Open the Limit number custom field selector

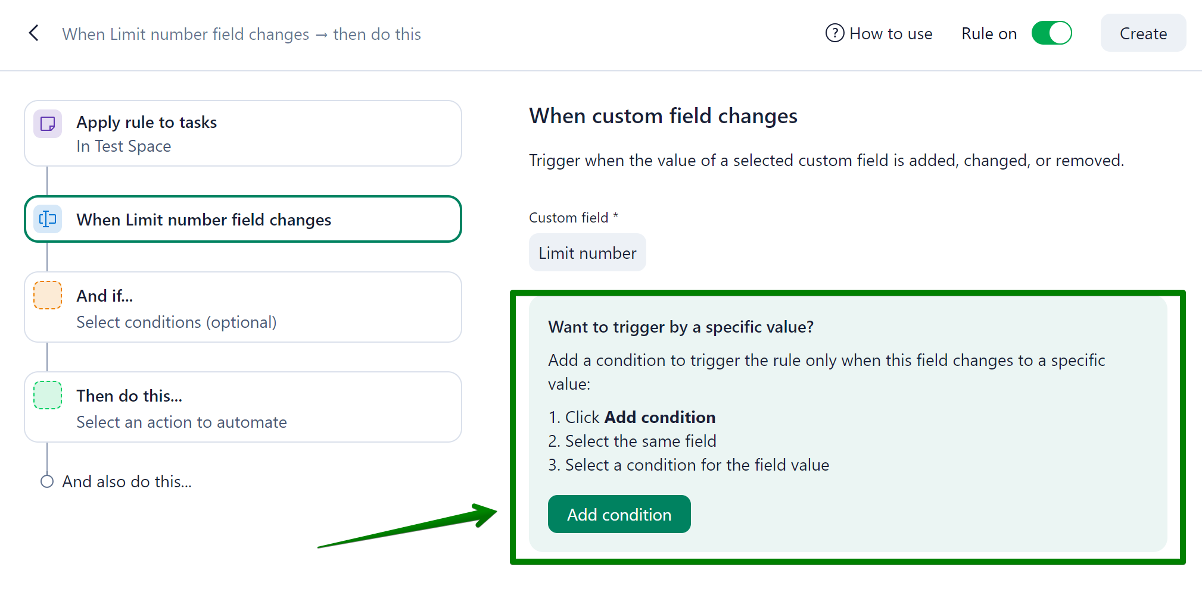pos(587,253)
